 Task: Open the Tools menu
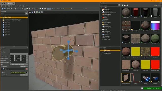tap(17, 6)
